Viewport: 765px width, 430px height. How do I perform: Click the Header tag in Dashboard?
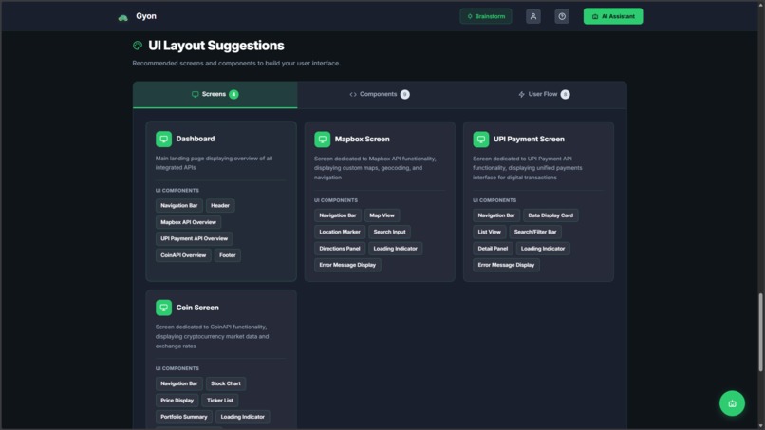point(220,205)
